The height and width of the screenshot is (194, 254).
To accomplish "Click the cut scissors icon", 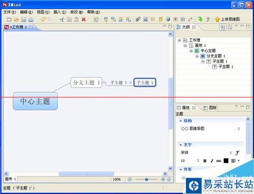I will point(62,19).
